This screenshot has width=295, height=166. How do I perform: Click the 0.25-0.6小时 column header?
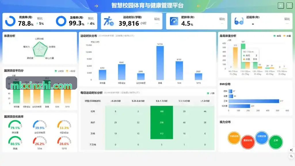point(138,101)
